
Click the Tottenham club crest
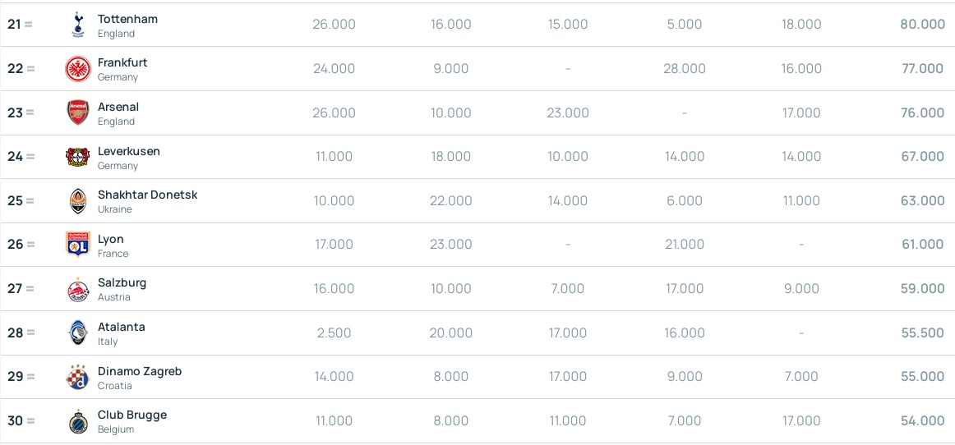coord(78,25)
